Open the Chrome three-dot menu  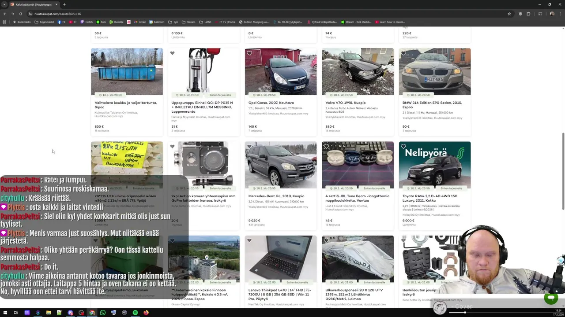560,14
